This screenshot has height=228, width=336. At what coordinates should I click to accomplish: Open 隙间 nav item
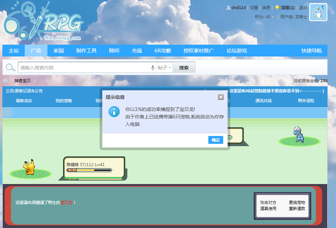pos(114,51)
